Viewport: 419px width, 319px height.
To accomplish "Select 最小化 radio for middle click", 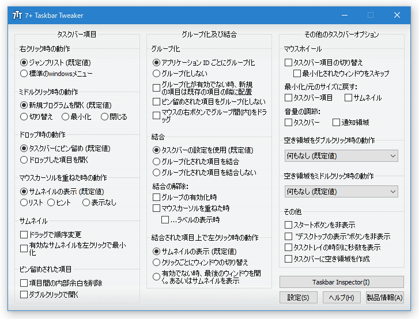I will [65, 117].
